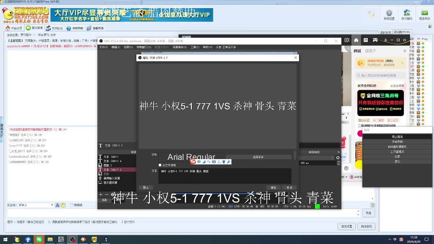
Task: Enable the 从文件读取 checkbox
Action: [x=160, y=165]
